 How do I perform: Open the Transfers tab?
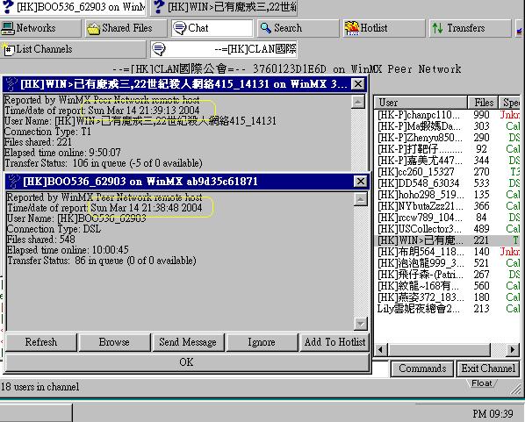click(470, 28)
